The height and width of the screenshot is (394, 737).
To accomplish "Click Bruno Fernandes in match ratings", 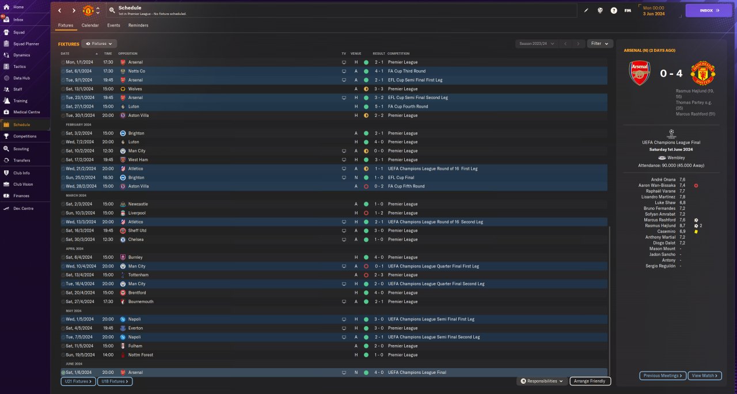I will click(x=661, y=208).
